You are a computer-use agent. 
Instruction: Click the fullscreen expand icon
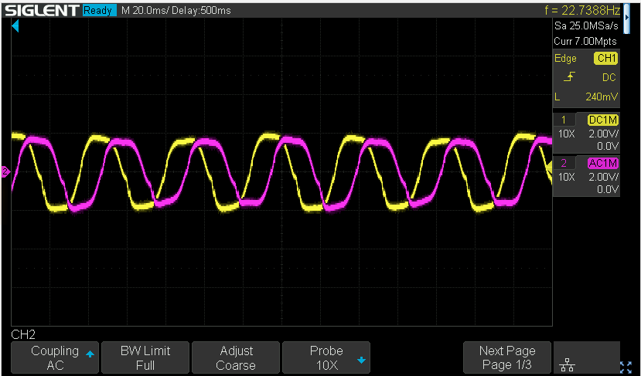626,368
